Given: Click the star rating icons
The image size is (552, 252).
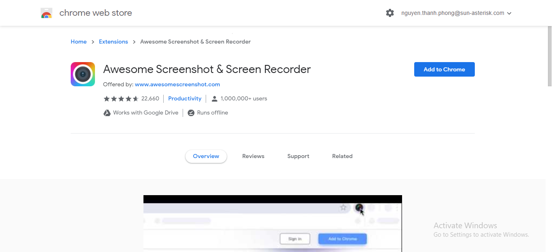Looking at the screenshot, I should [121, 99].
